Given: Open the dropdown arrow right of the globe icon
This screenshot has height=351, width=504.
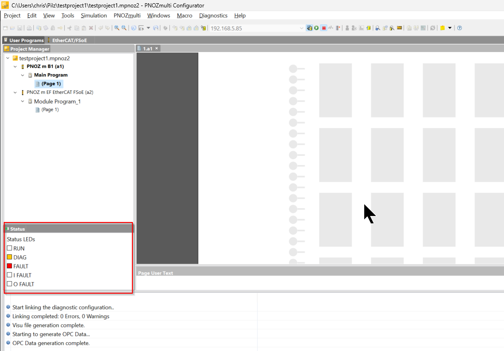Looking at the screenshot, I should point(148,28).
